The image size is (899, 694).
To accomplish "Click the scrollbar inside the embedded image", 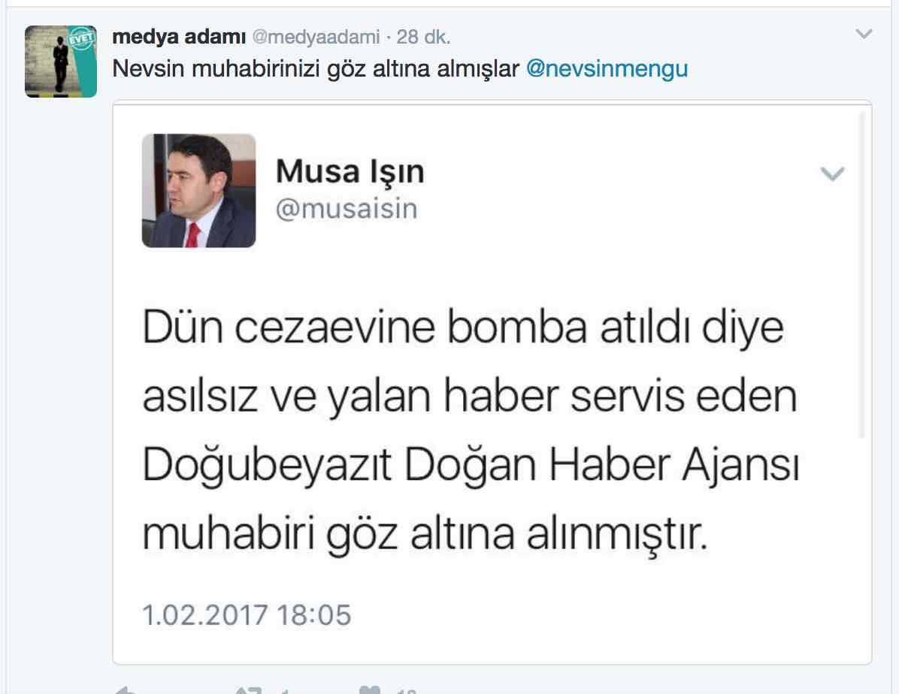I will click(x=861, y=275).
